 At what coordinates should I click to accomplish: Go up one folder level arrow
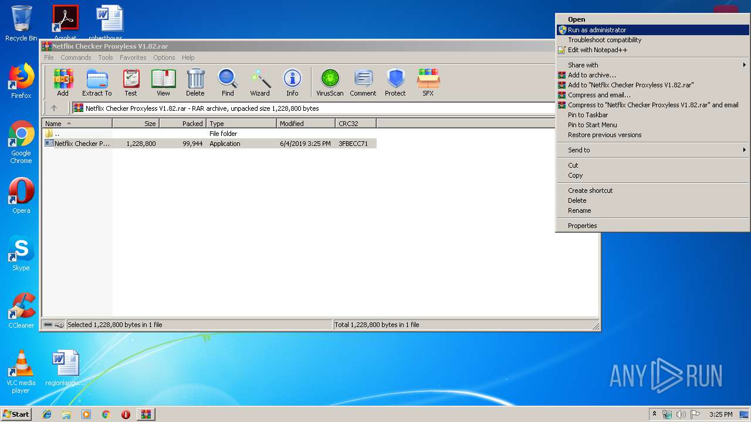point(54,108)
